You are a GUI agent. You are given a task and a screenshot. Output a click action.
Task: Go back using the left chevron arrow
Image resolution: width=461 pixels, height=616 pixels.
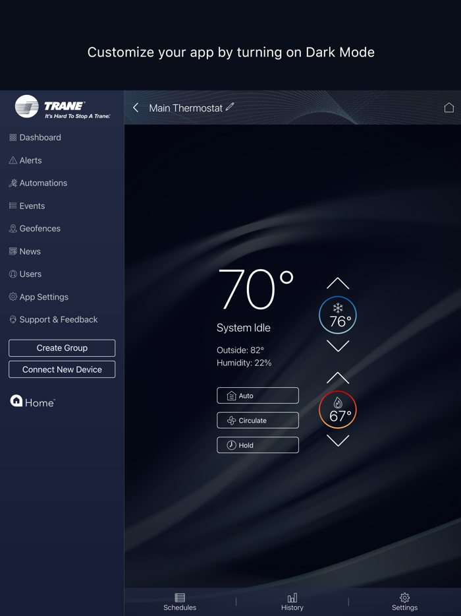tap(136, 108)
